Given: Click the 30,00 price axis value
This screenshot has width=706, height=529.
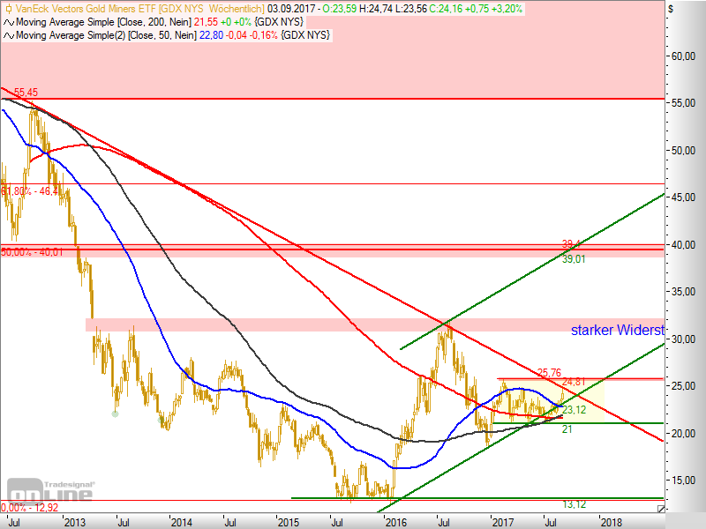Looking at the screenshot, I should [683, 339].
